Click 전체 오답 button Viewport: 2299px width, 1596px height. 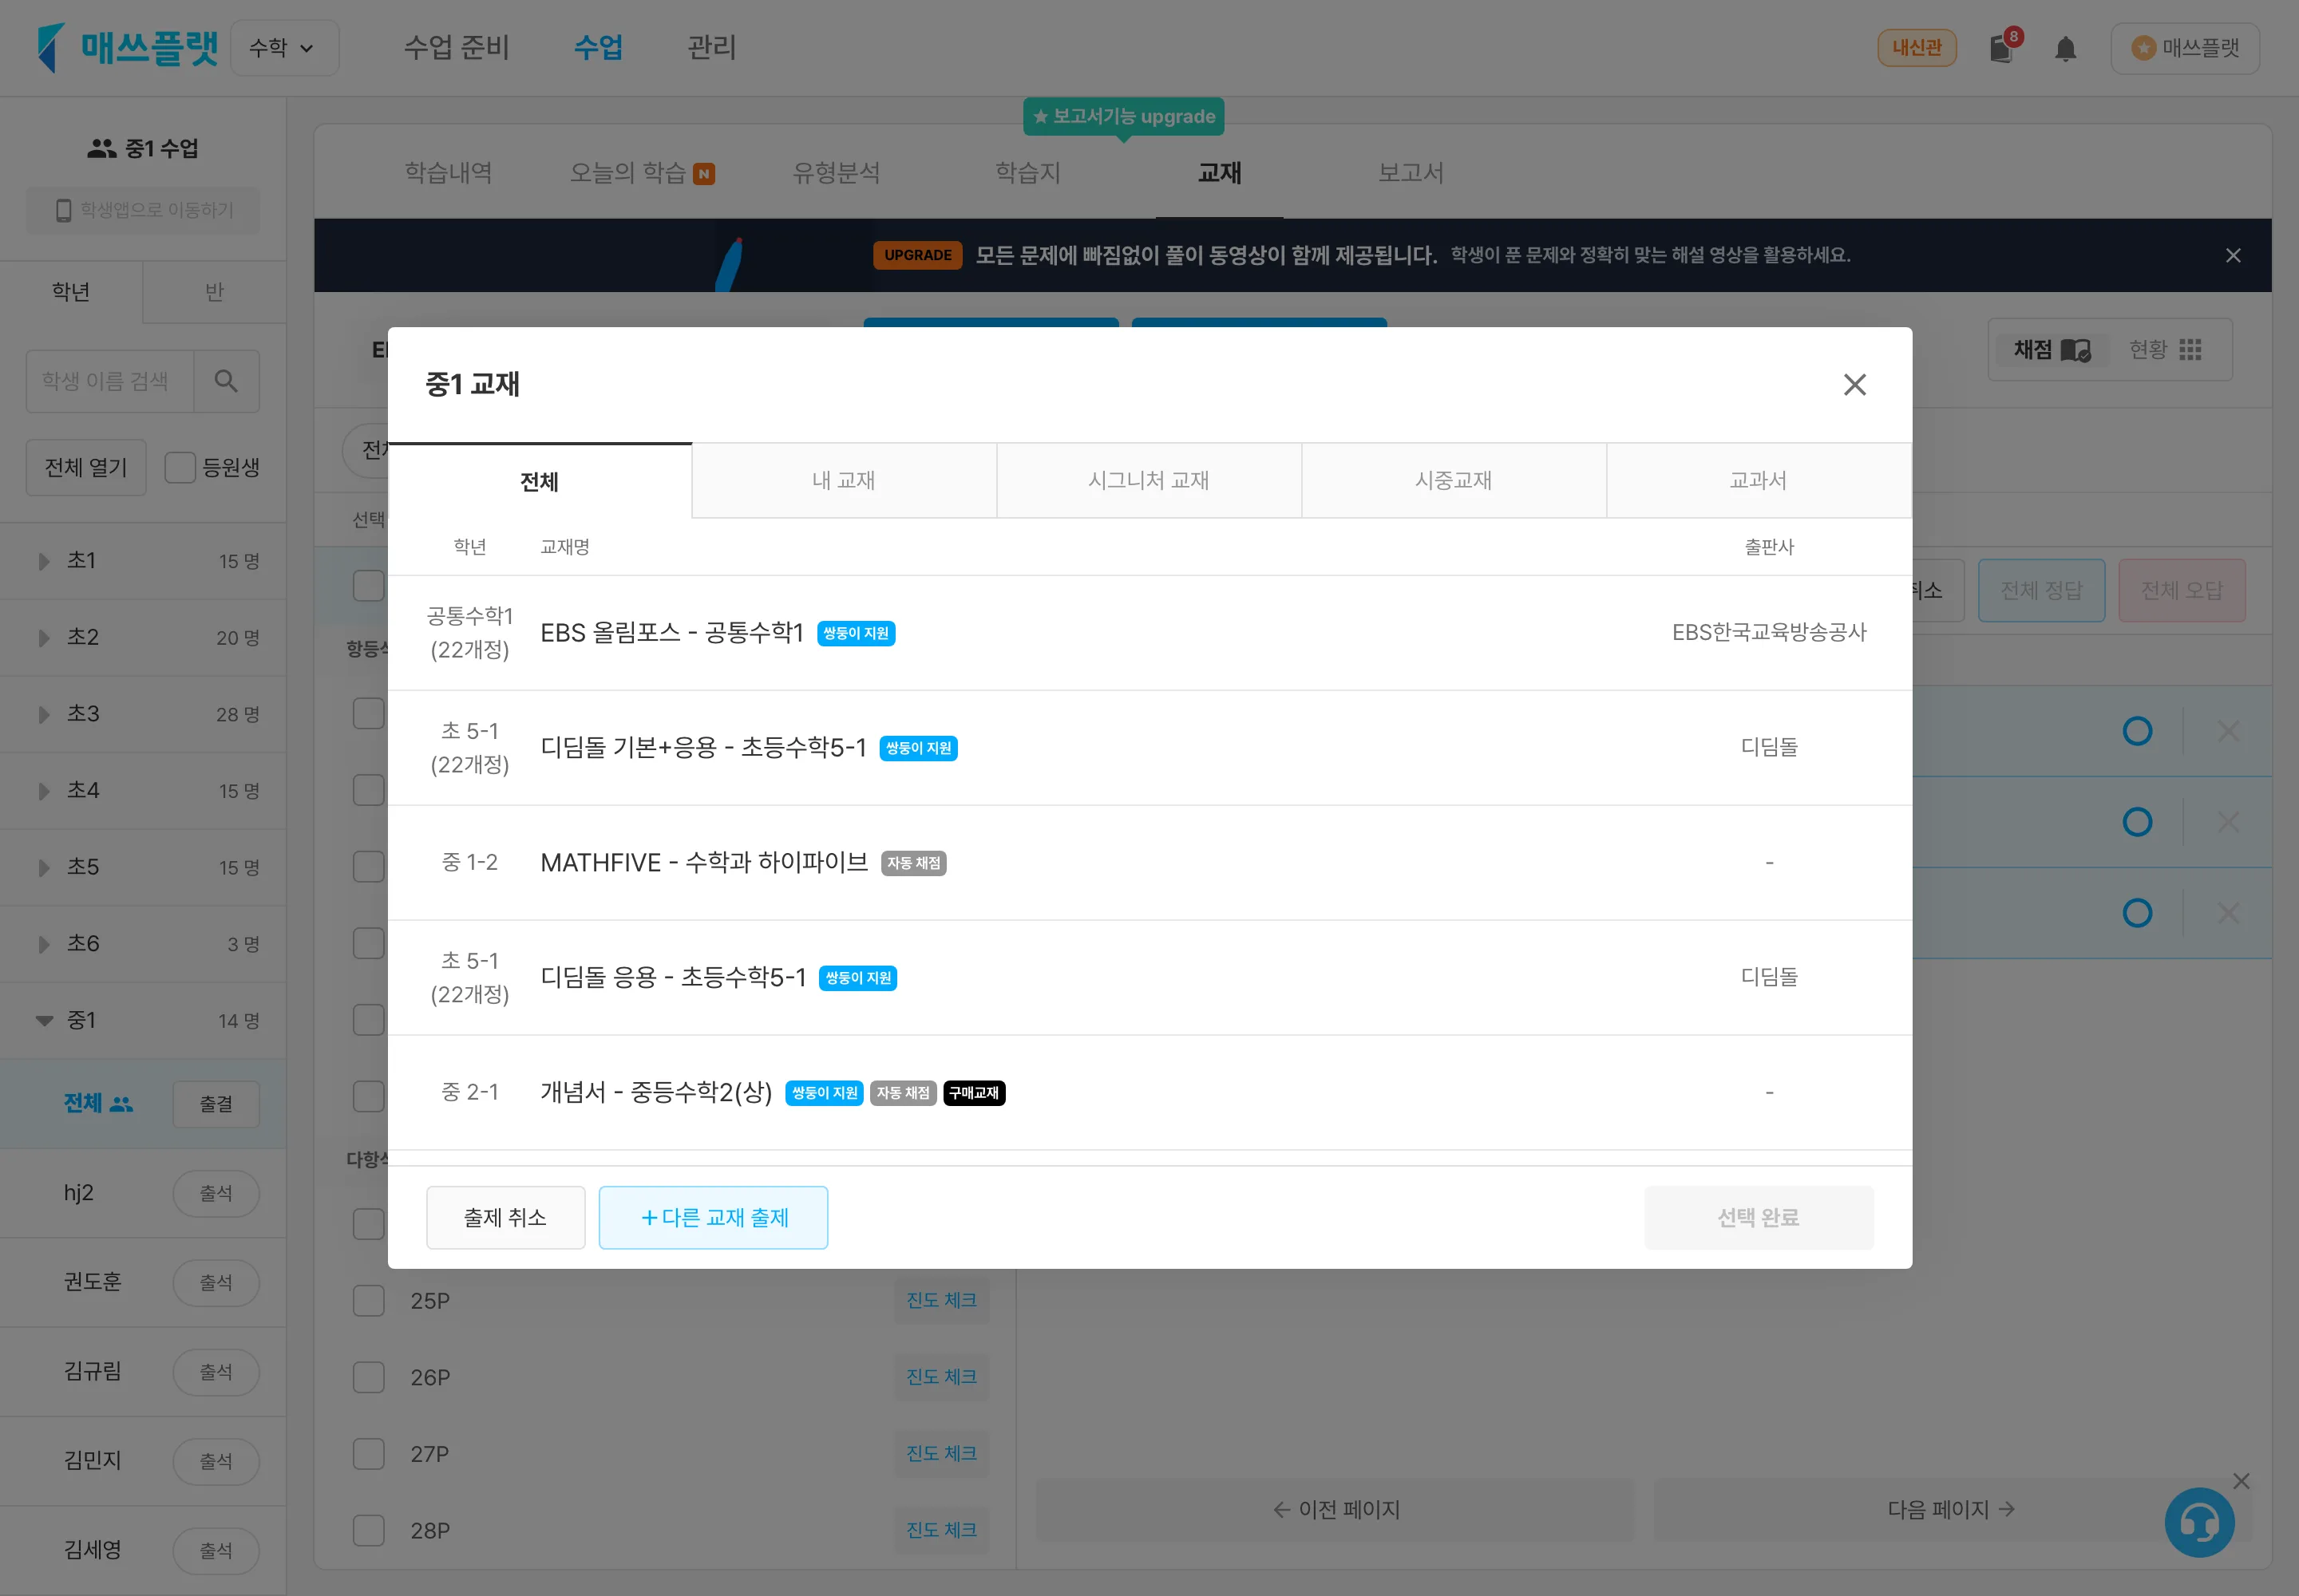point(2182,591)
